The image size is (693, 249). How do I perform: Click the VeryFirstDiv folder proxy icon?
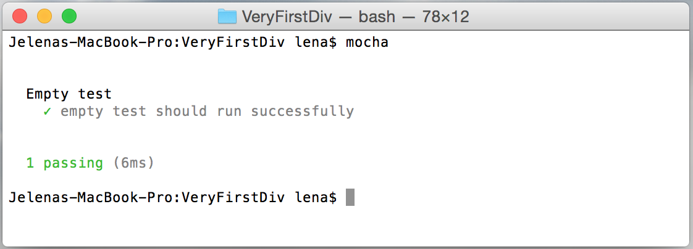[x=227, y=17]
